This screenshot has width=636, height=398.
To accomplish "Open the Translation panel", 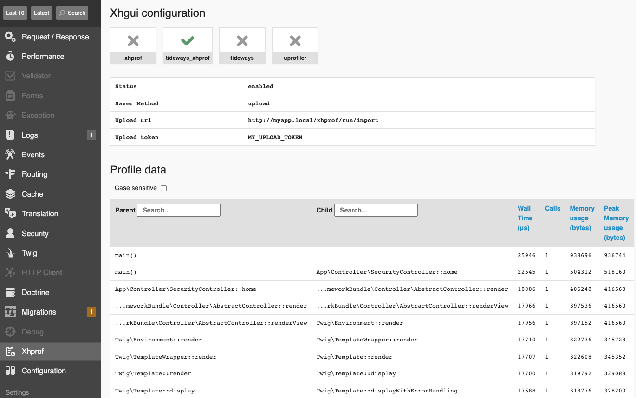I will coord(50,213).
